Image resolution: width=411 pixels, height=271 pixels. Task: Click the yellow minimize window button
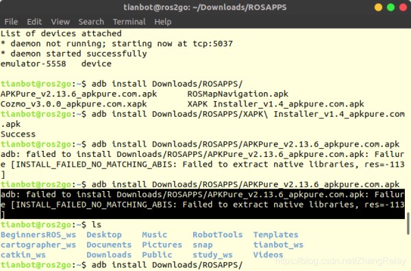tap(378, 8)
